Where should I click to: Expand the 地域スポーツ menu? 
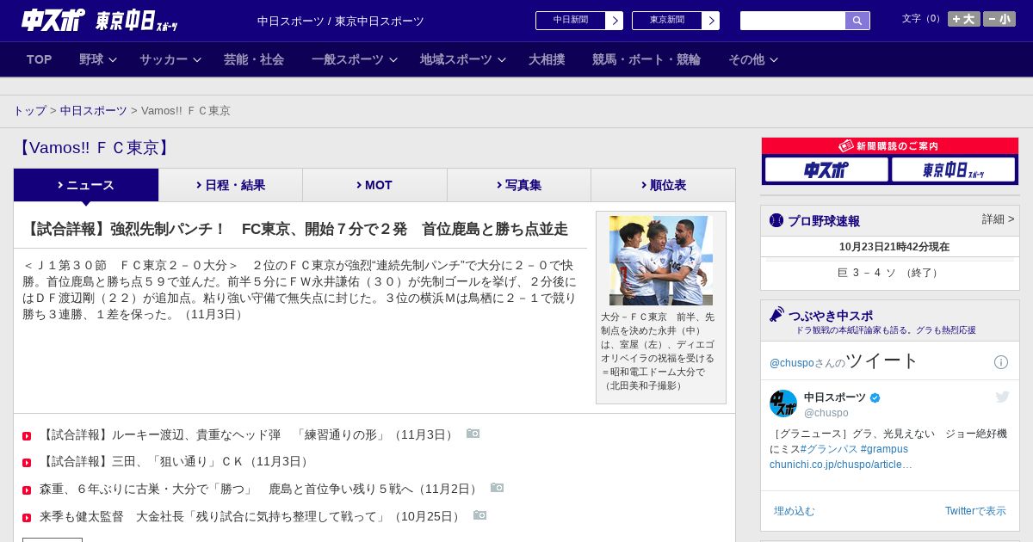(463, 59)
